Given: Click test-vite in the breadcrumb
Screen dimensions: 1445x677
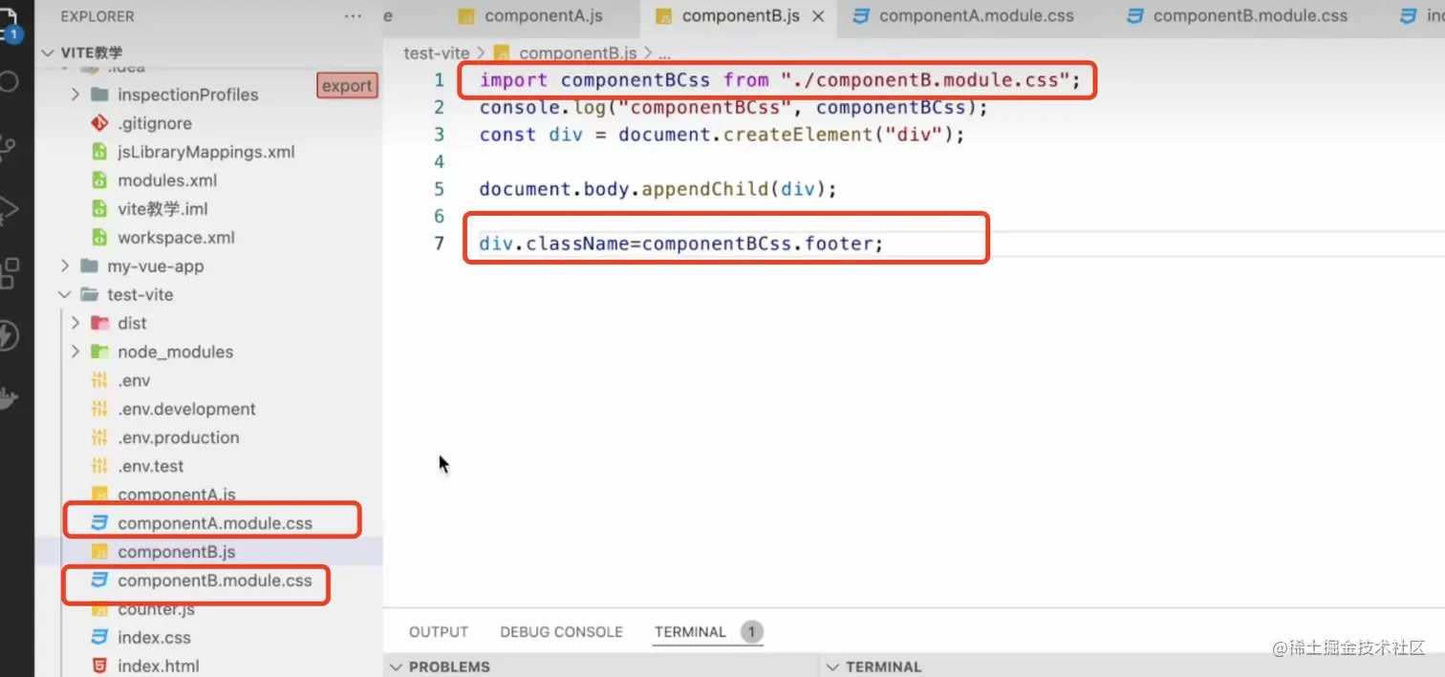Looking at the screenshot, I should (437, 53).
